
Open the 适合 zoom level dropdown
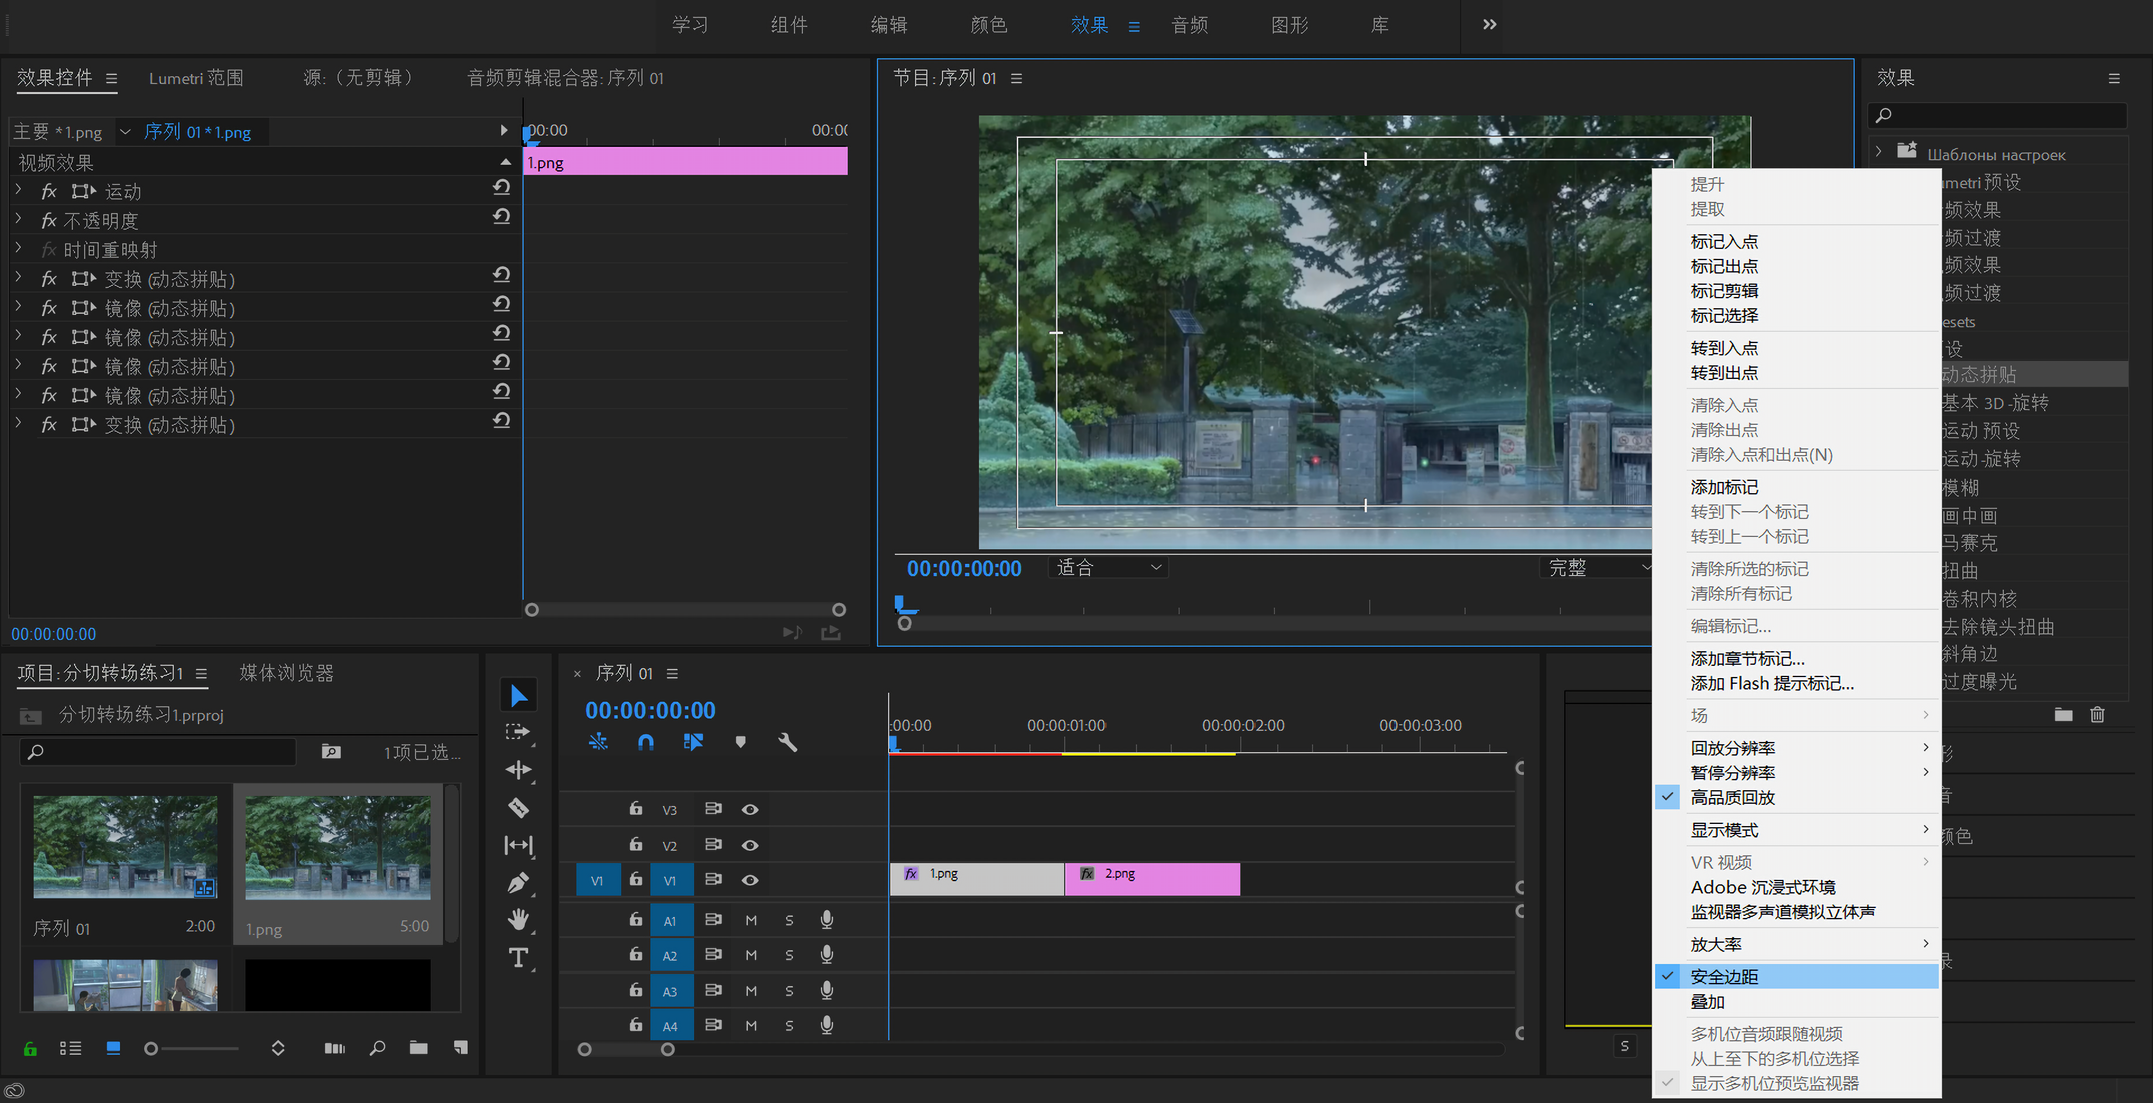(x=1107, y=567)
